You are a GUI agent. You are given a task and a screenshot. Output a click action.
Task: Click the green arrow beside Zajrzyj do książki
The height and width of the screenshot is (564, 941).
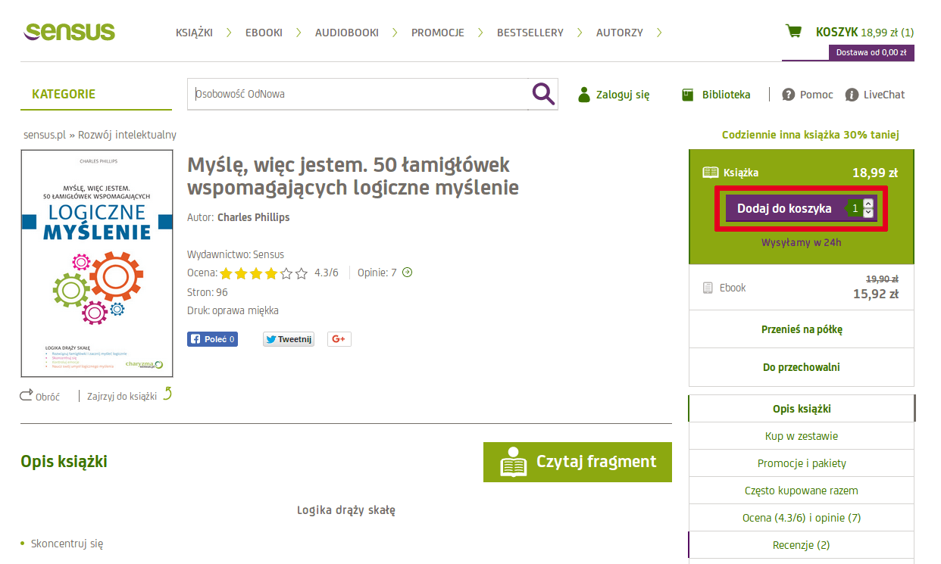[167, 393]
